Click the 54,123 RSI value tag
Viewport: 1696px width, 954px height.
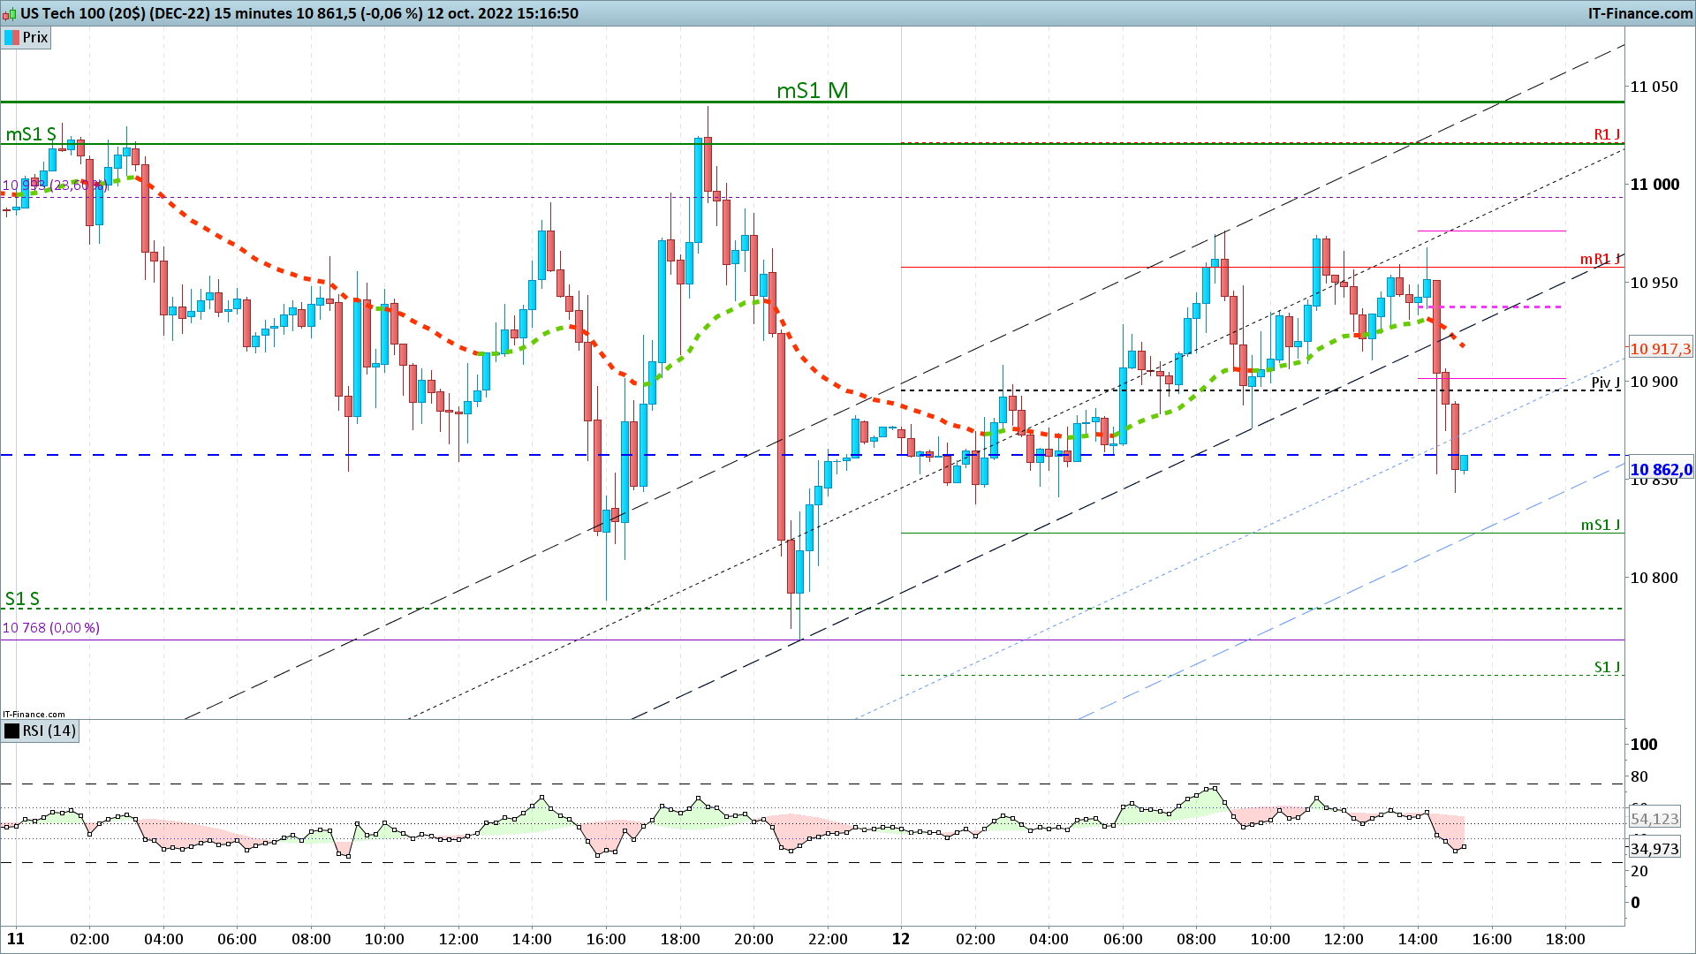click(x=1654, y=819)
